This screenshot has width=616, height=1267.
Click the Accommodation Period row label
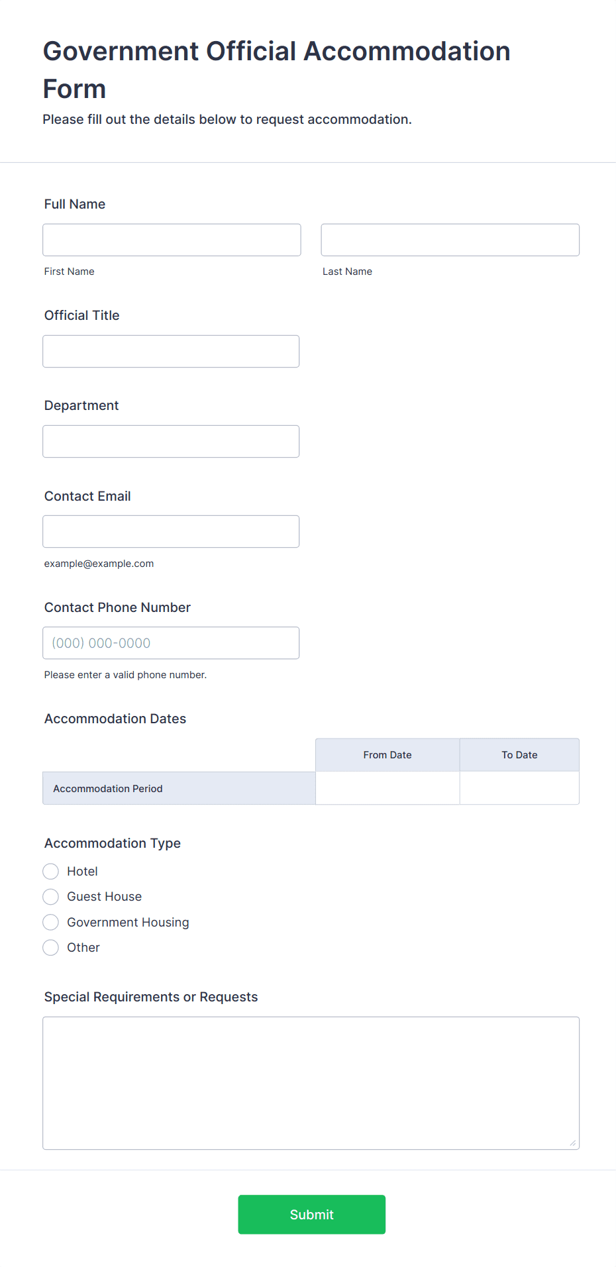click(x=108, y=789)
